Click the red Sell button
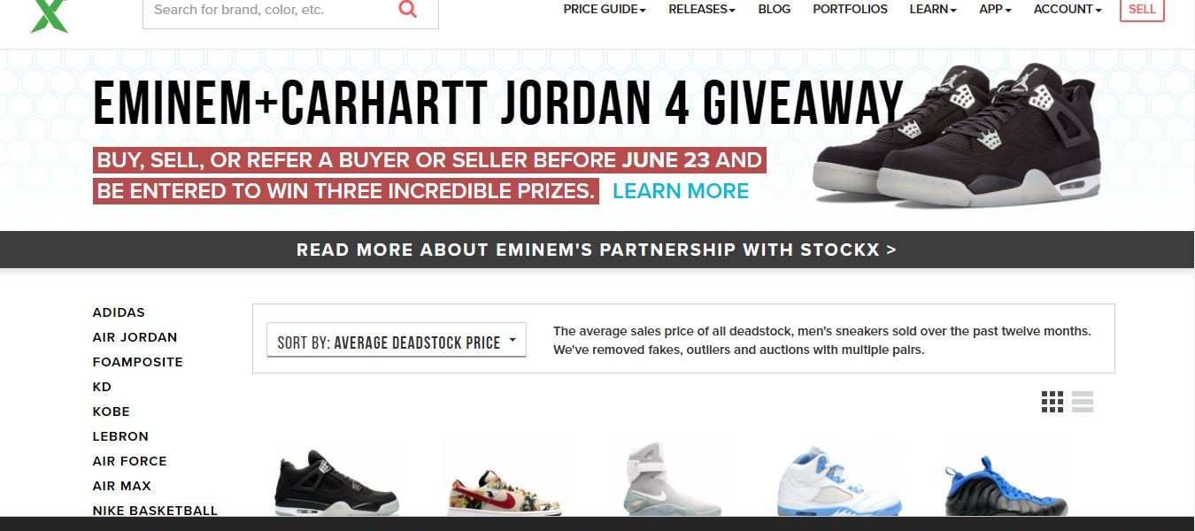Viewport: 1195px width, 531px height. [1142, 10]
